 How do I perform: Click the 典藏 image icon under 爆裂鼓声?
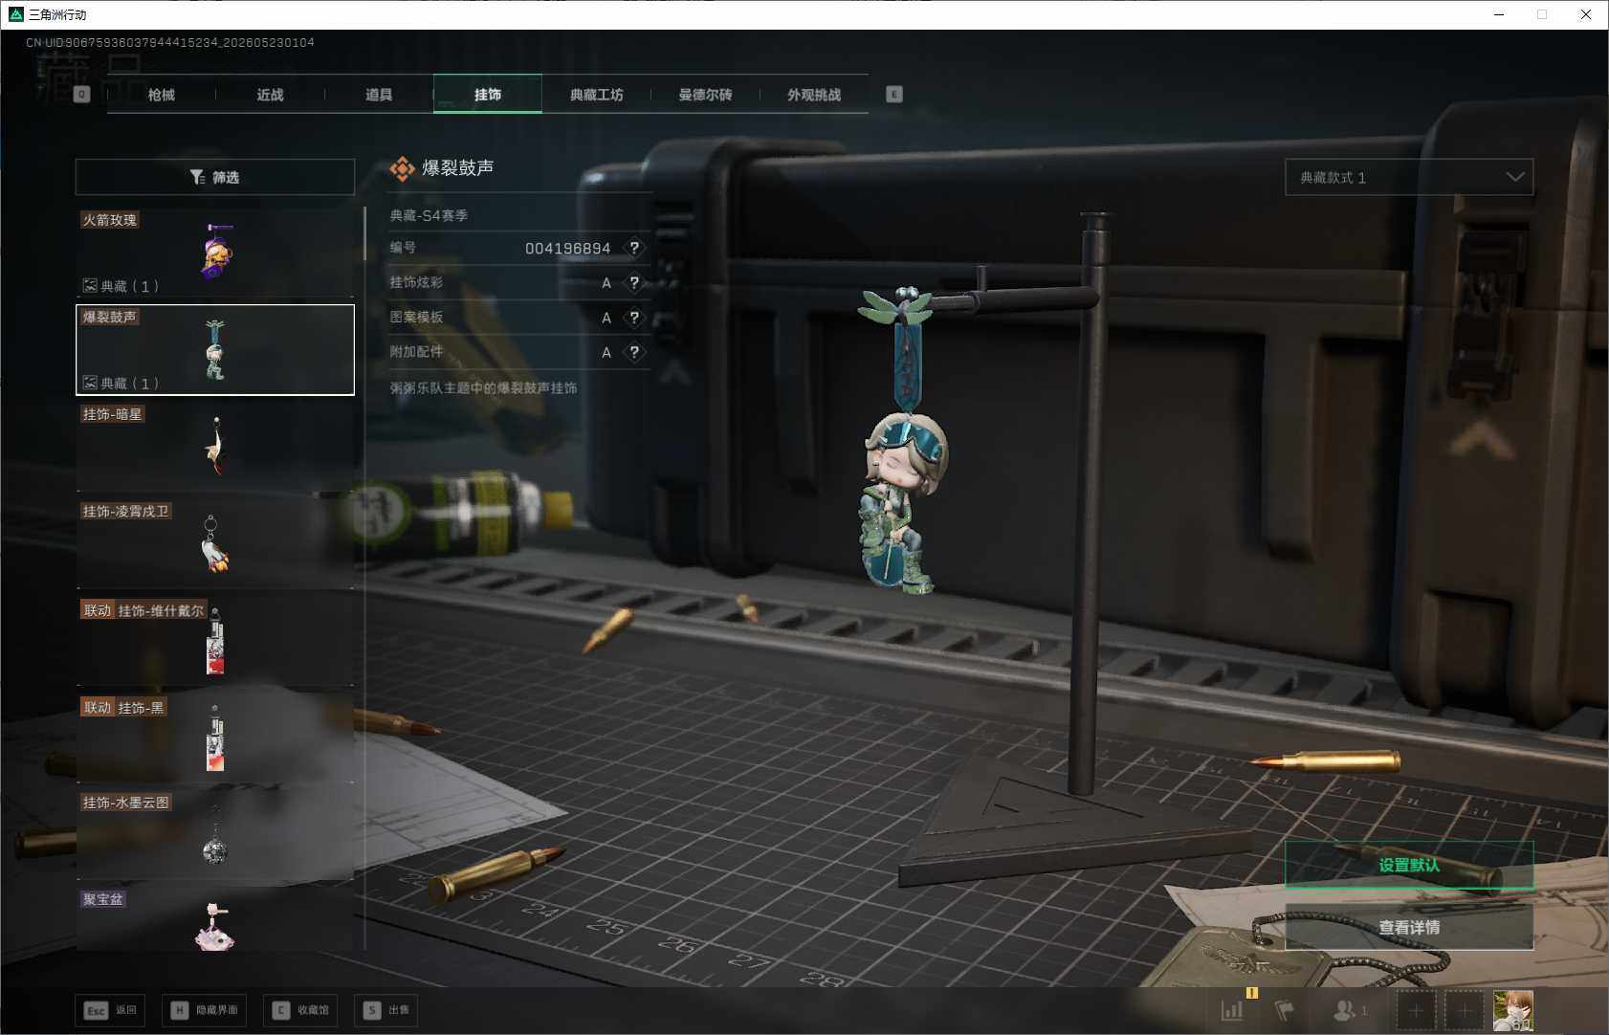[90, 383]
